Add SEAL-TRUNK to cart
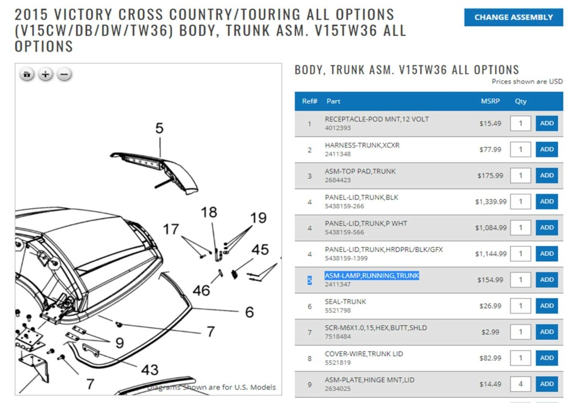 (547, 306)
